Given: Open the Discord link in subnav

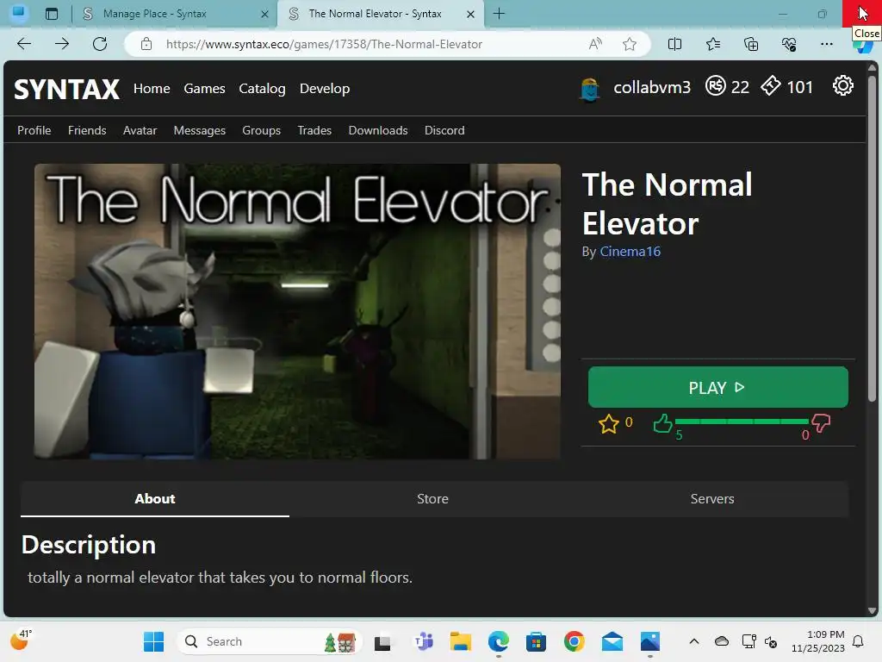Looking at the screenshot, I should pyautogui.click(x=444, y=130).
